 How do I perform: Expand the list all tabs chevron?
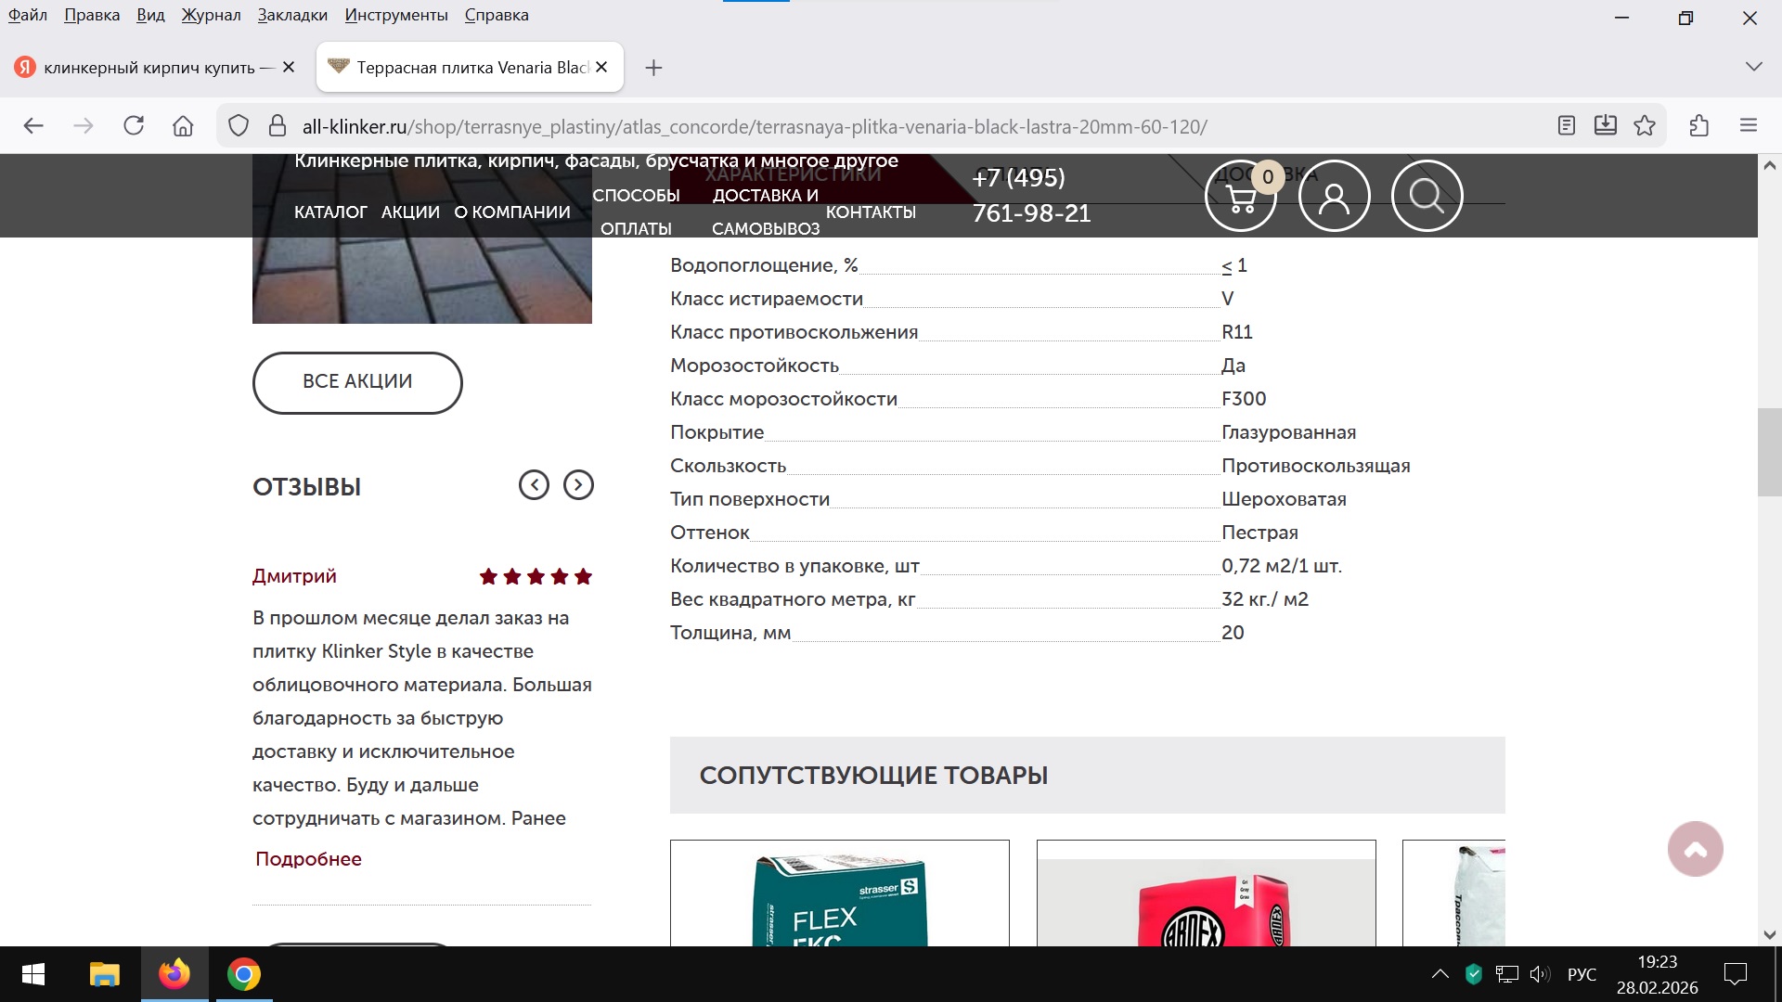click(x=1753, y=67)
